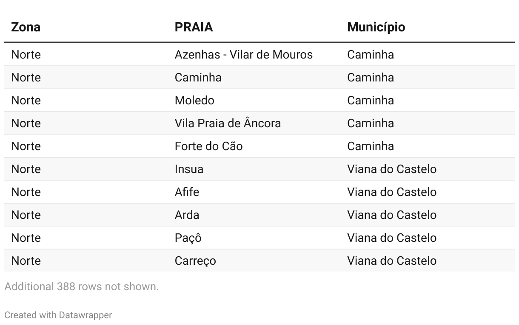Click the Insua beach cell
The height and width of the screenshot is (325, 519).
[x=189, y=169]
